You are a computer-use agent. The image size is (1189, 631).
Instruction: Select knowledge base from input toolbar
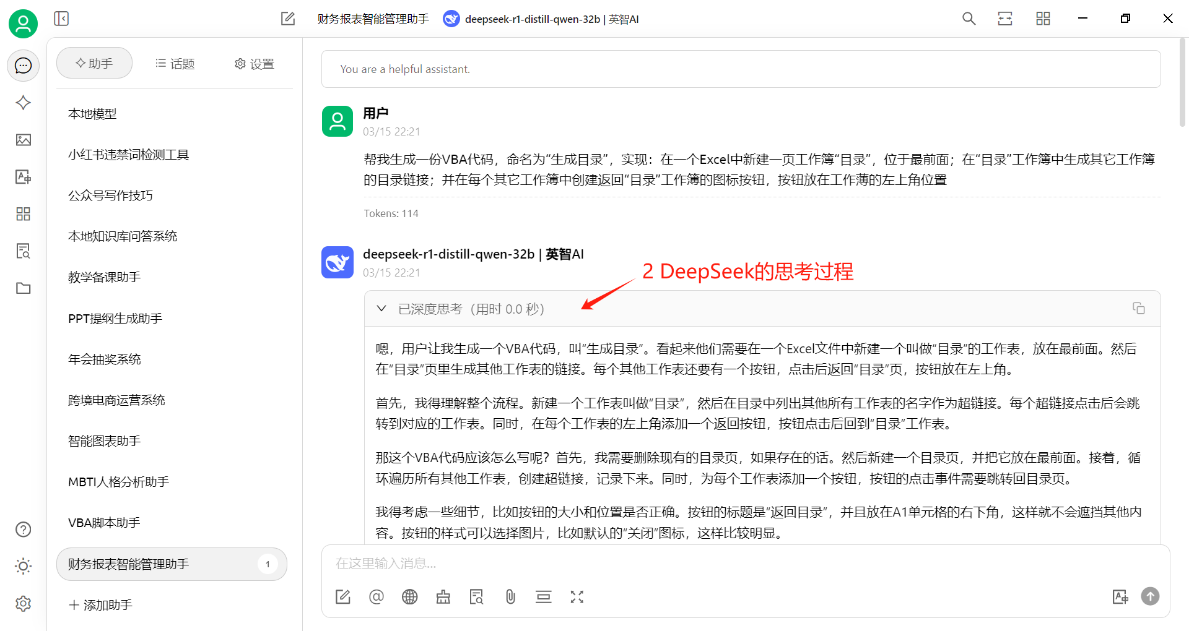click(477, 597)
